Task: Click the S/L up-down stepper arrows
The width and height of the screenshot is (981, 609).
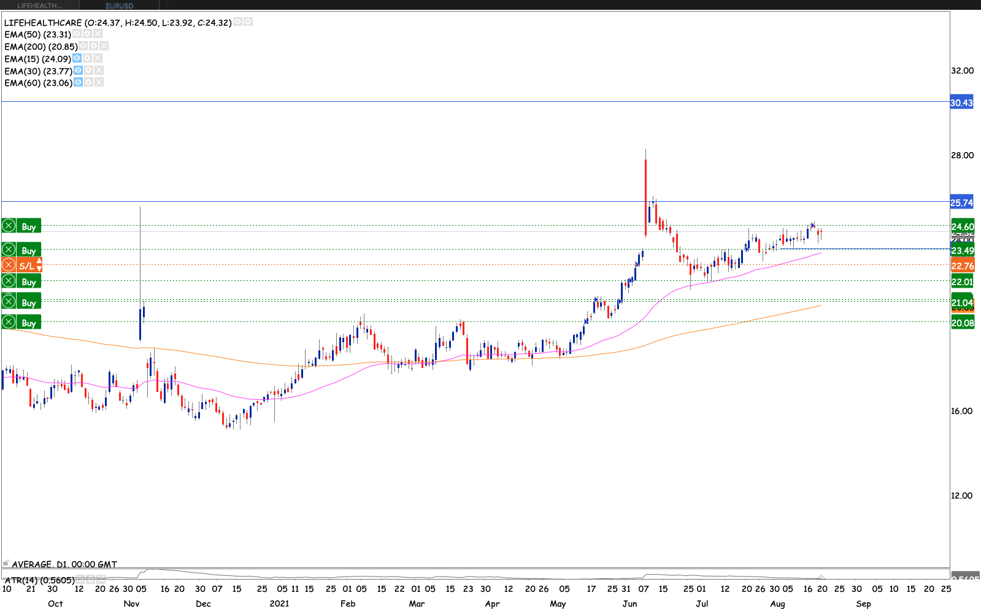Action: point(39,265)
